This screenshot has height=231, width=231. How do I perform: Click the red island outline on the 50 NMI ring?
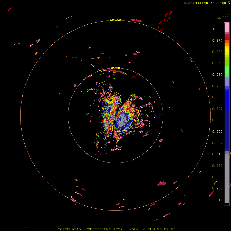[137, 75]
